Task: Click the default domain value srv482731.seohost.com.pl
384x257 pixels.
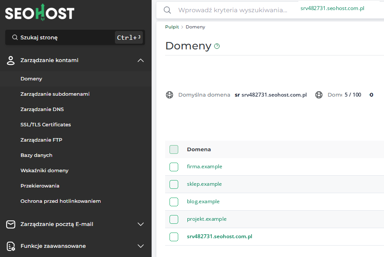Action: point(274,95)
